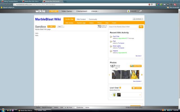
Task: Open Wiki Activity in orange subnav
Action: (x=69, y=23)
